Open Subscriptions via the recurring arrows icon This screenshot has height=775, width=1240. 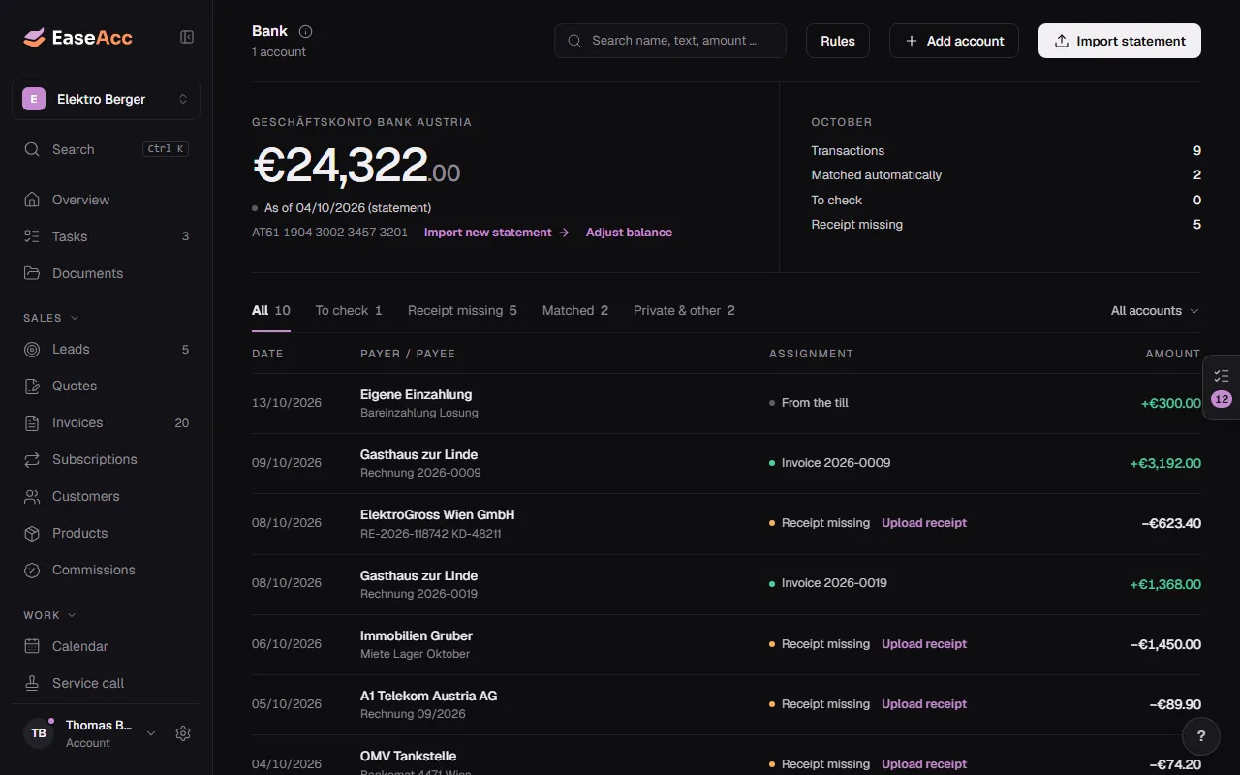32,459
